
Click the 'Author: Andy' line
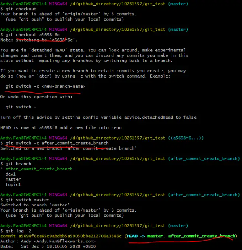[x=48, y=241]
